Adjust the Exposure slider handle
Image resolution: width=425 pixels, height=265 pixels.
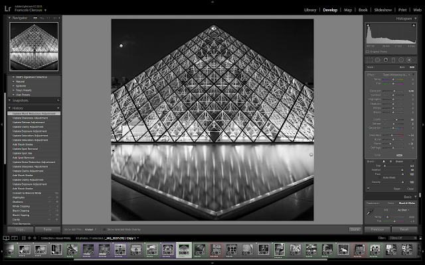click(394, 91)
